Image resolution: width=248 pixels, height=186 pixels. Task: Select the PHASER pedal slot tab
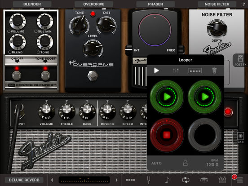155,4
